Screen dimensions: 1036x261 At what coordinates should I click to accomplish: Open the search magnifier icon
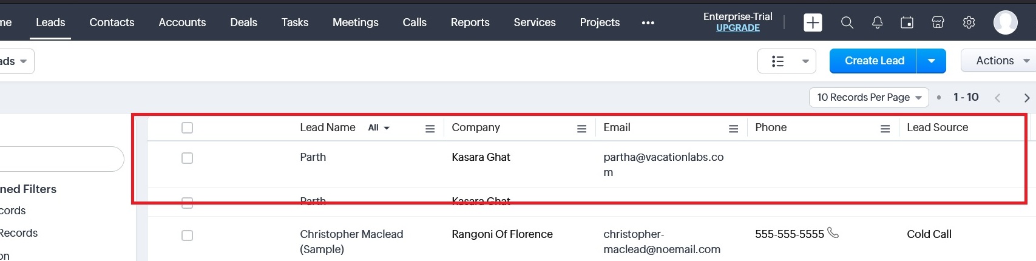[847, 22]
